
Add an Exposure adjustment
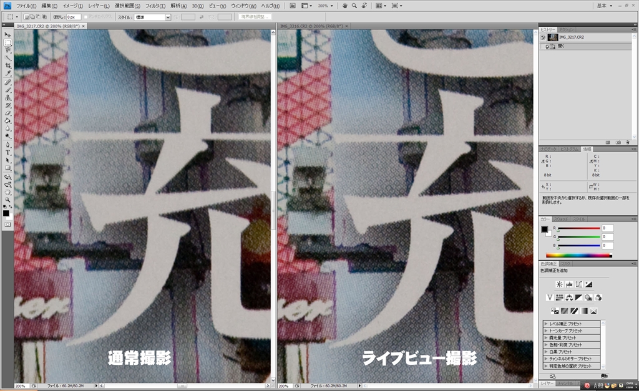pyautogui.click(x=588, y=284)
